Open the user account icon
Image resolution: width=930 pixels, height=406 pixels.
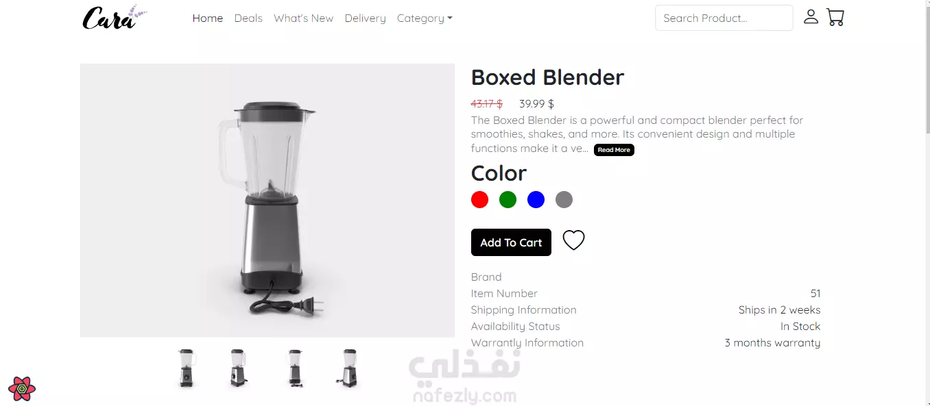(811, 17)
